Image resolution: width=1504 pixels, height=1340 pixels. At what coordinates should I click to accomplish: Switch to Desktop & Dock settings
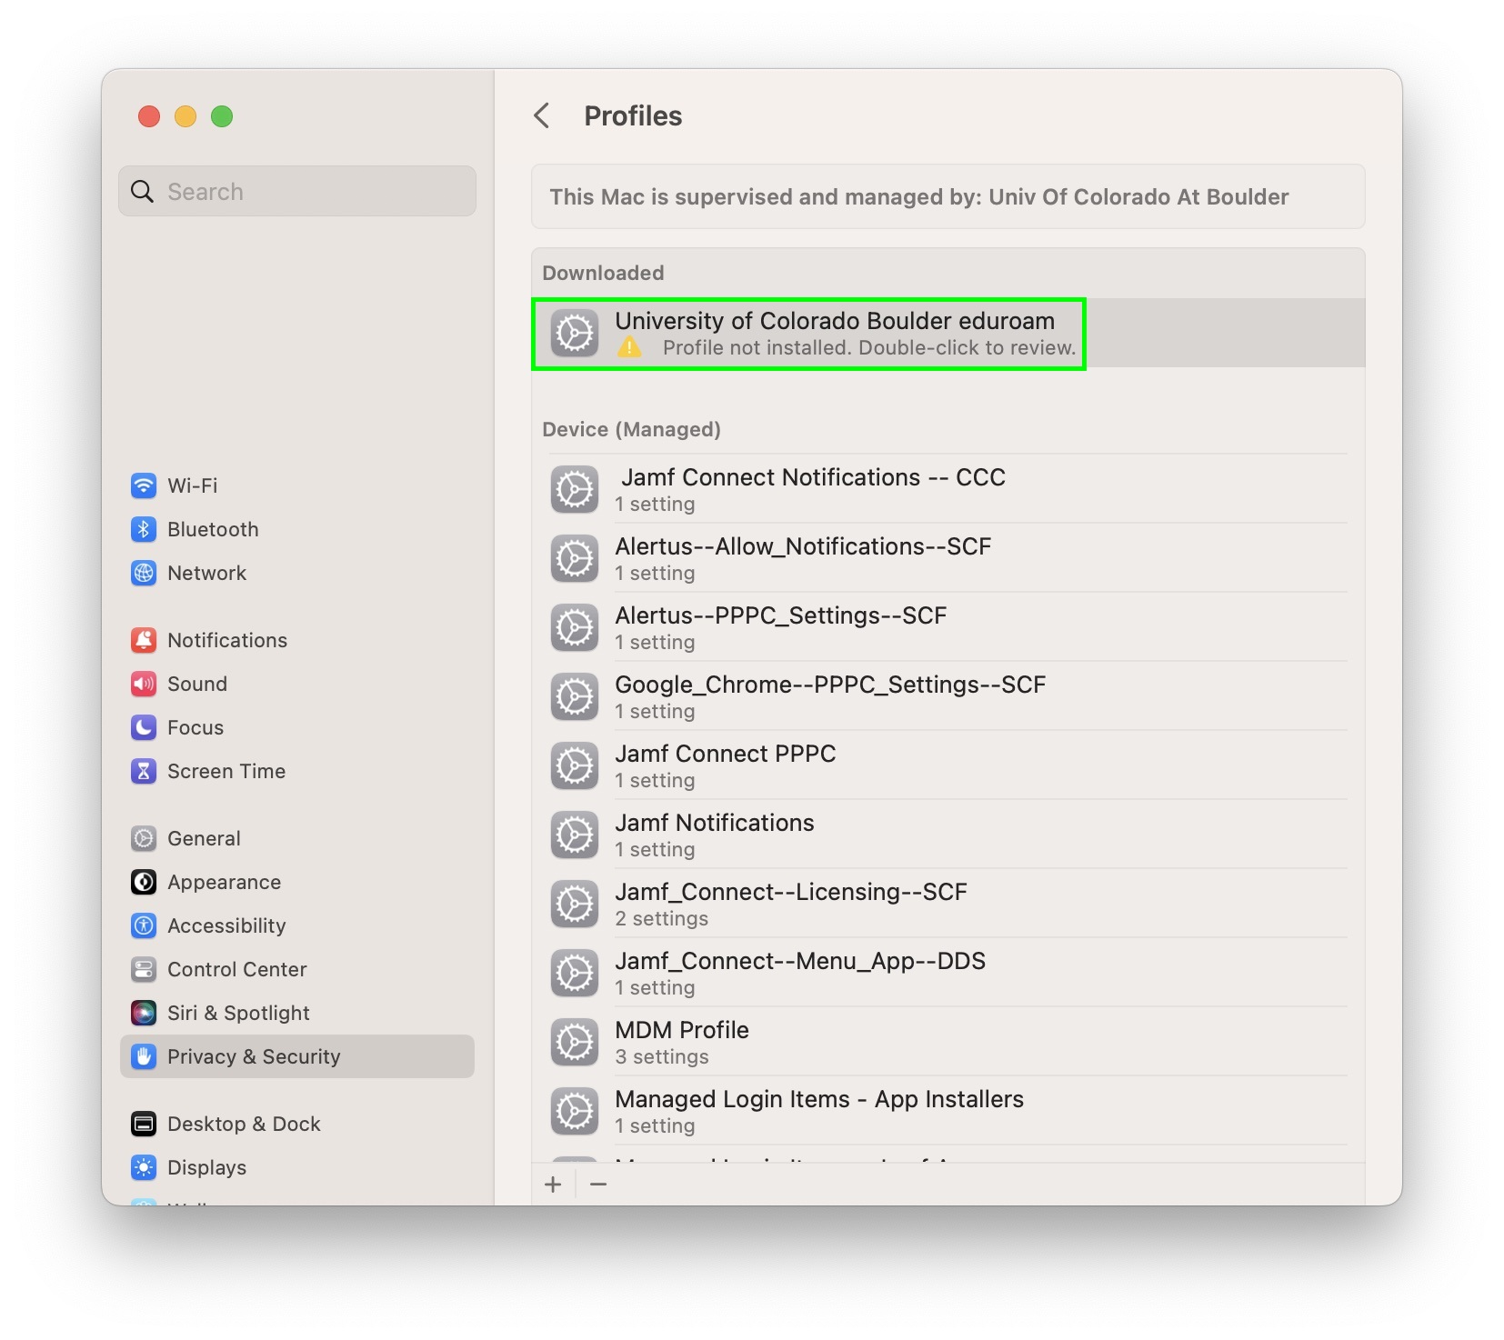click(244, 1124)
